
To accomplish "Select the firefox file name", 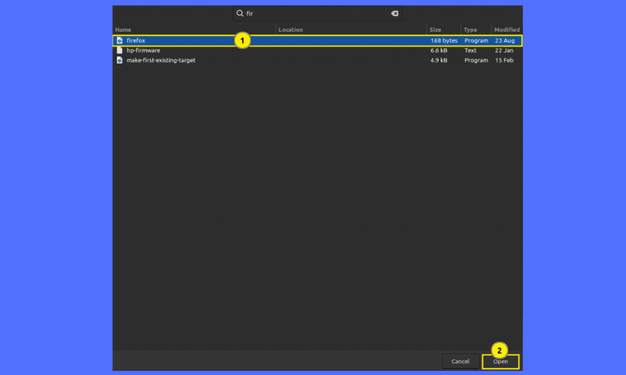I will point(136,40).
